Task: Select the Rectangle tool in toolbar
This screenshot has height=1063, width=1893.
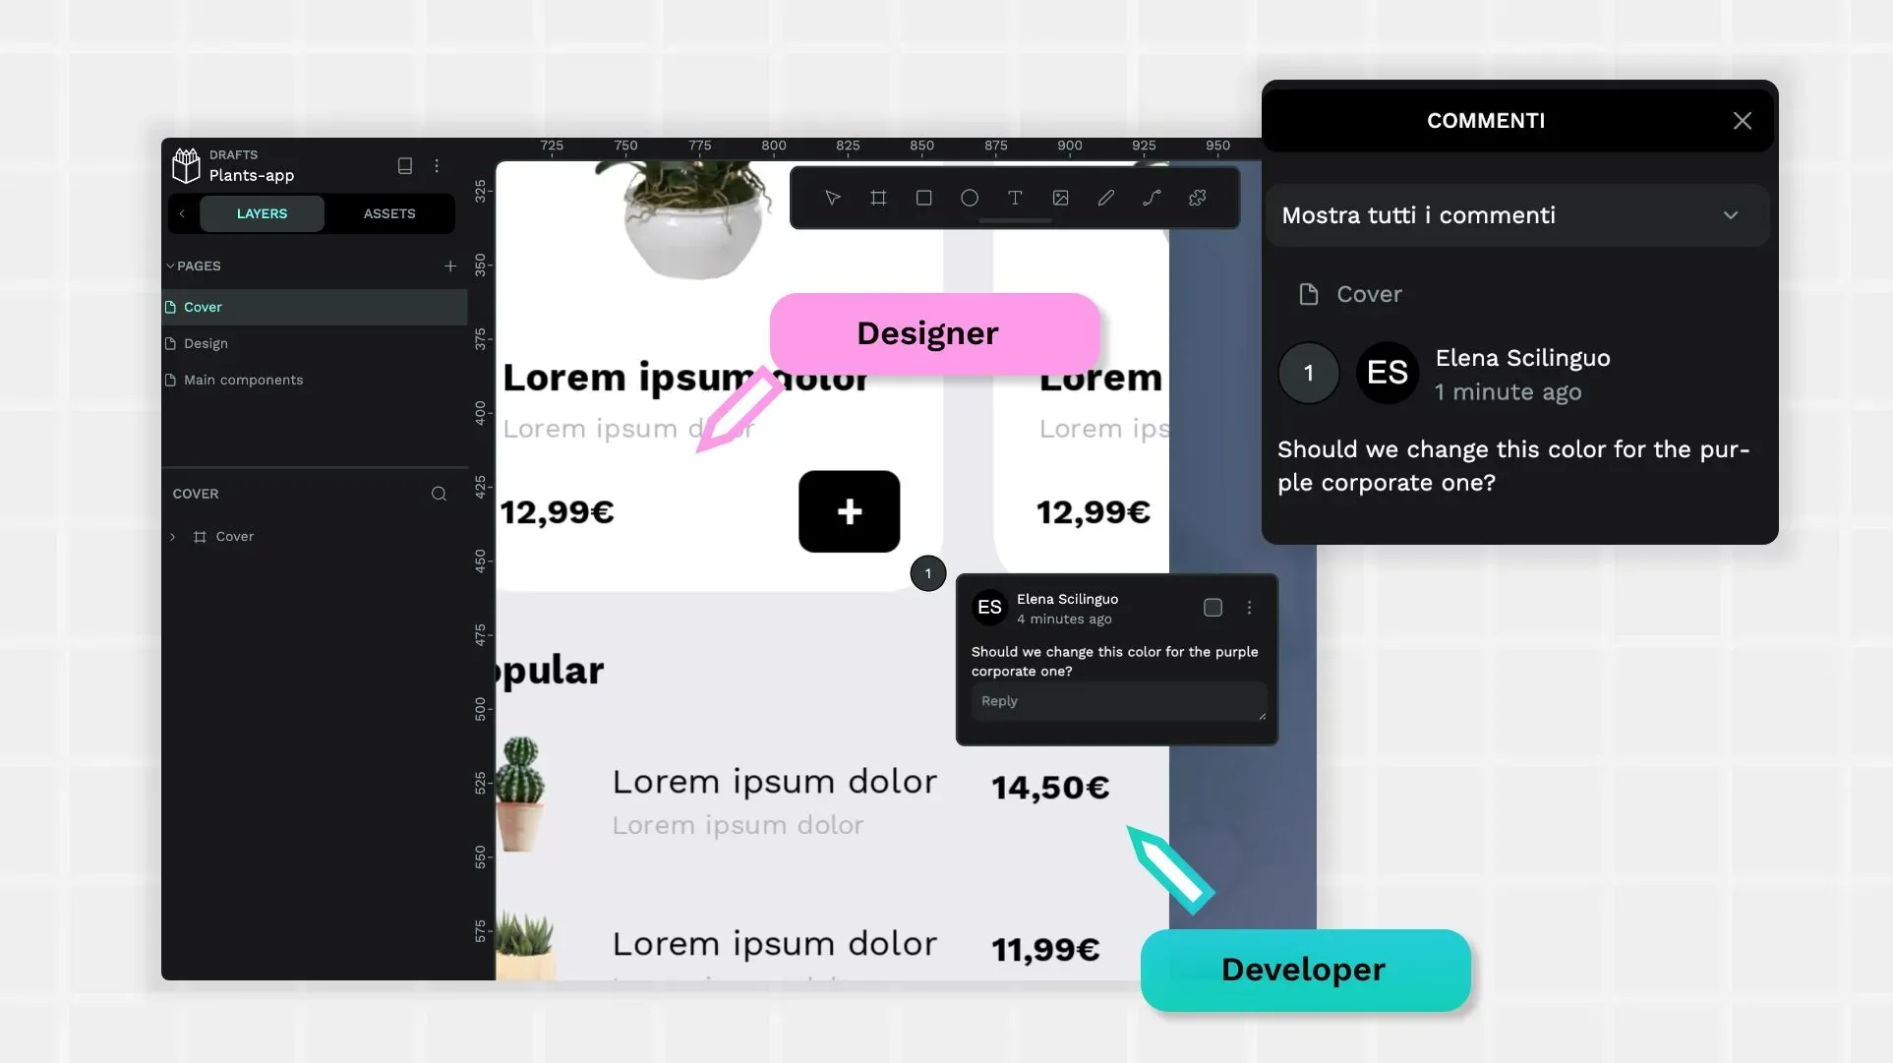Action: click(x=924, y=198)
